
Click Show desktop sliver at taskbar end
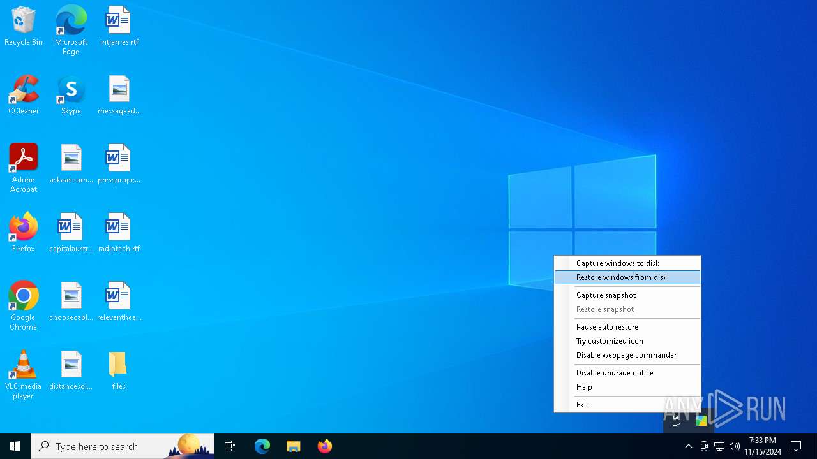(x=815, y=446)
